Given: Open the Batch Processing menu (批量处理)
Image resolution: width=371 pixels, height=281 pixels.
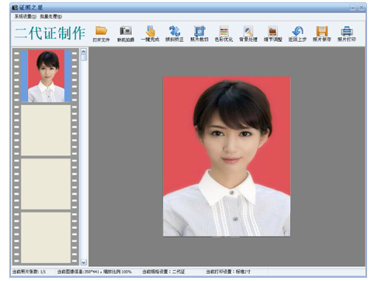Looking at the screenshot, I should coord(51,16).
